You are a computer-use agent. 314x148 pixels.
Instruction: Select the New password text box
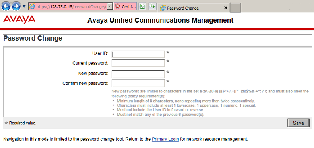coord(138,74)
